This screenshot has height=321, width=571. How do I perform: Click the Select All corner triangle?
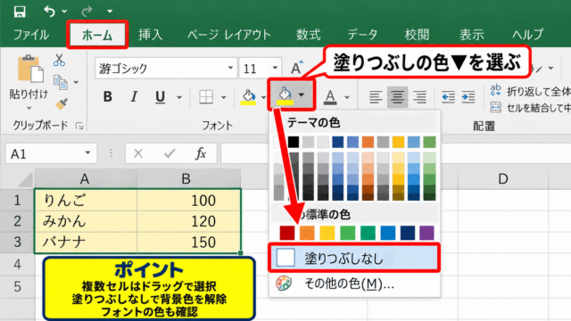(25, 178)
